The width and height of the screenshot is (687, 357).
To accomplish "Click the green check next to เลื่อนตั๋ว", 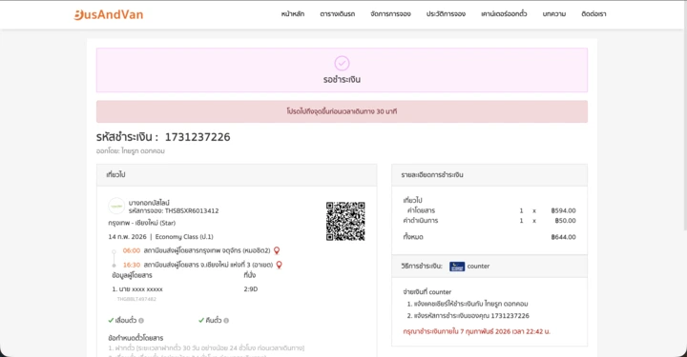I will coord(111,320).
